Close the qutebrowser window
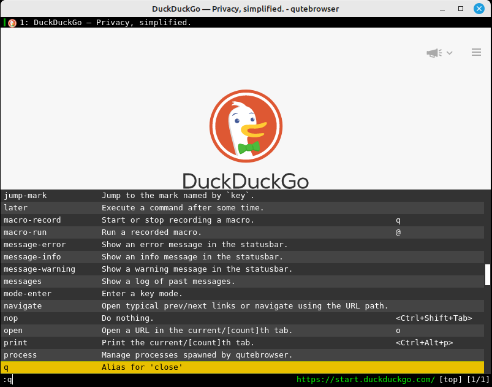 tap(479, 9)
